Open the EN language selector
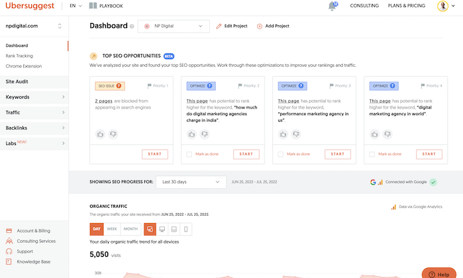This screenshot has width=463, height=278. (76, 6)
